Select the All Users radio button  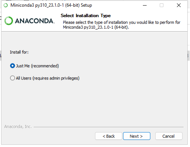coord(12,78)
